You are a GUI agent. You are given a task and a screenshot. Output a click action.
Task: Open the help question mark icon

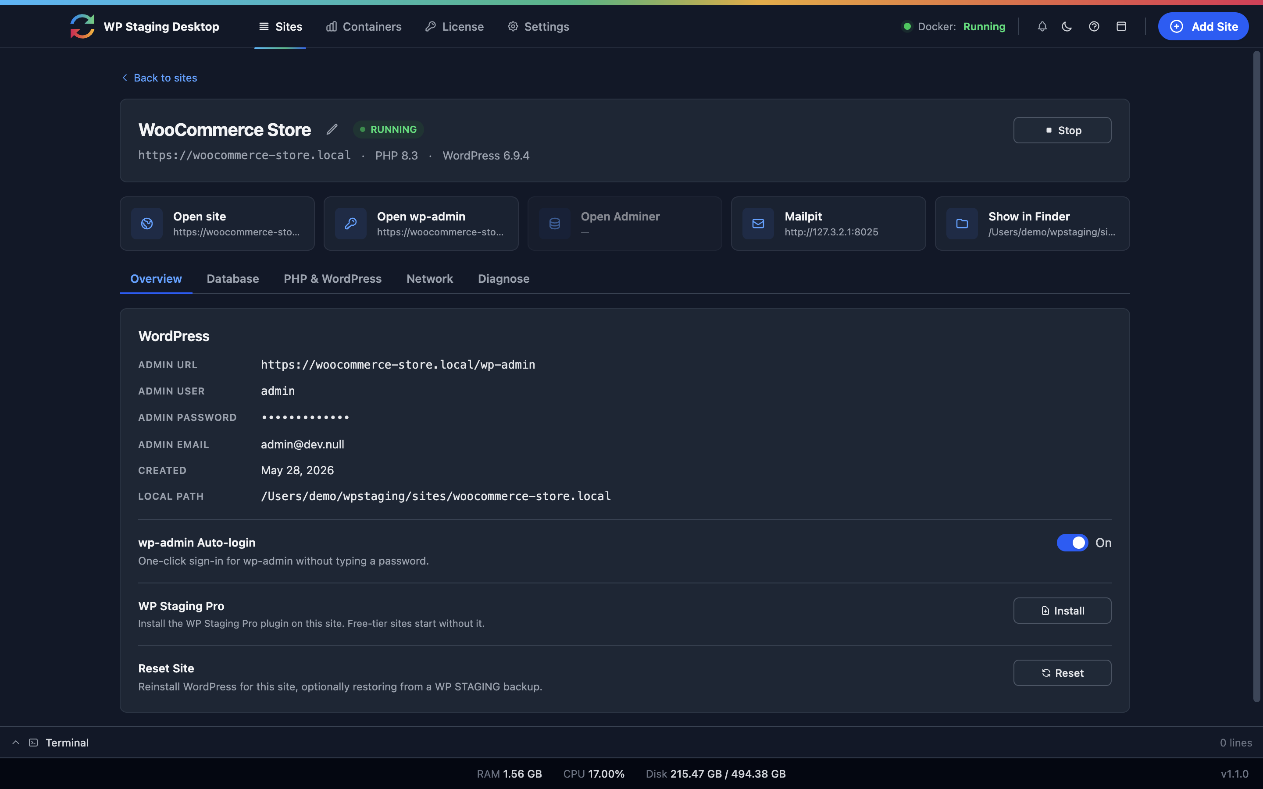pyautogui.click(x=1094, y=26)
